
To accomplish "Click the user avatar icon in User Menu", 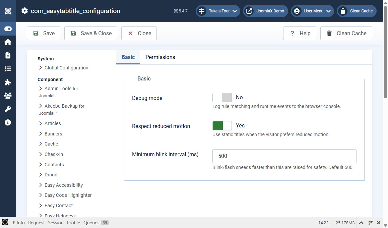I will tap(297, 11).
